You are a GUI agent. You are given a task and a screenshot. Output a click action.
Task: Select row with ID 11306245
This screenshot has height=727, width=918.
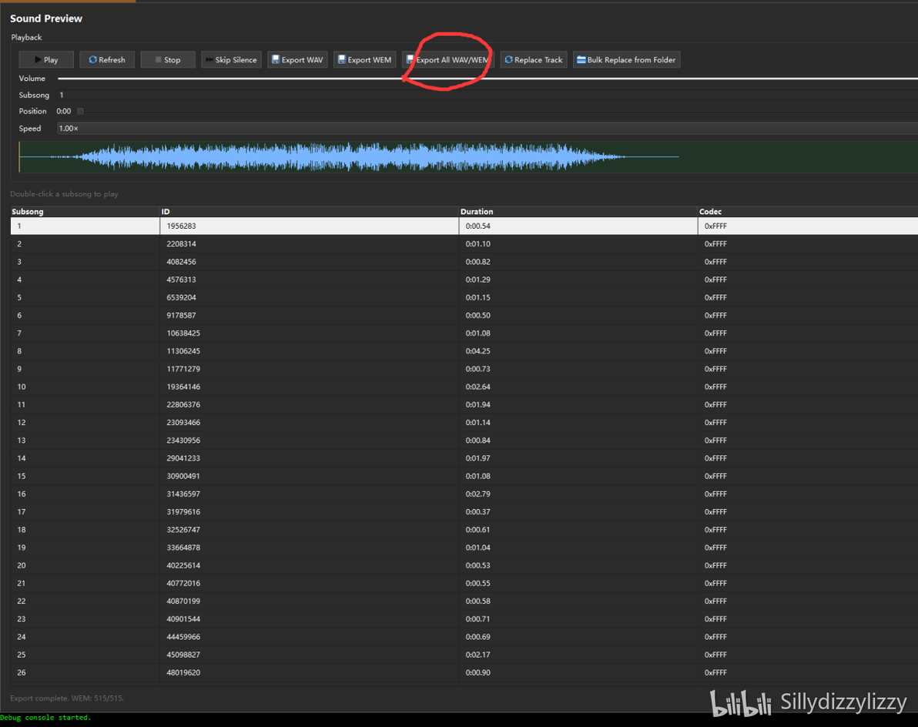(x=464, y=351)
